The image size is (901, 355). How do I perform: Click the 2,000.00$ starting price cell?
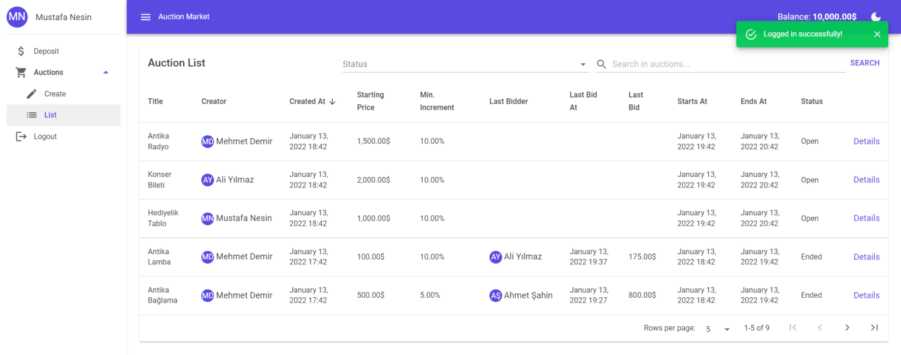tap(373, 180)
